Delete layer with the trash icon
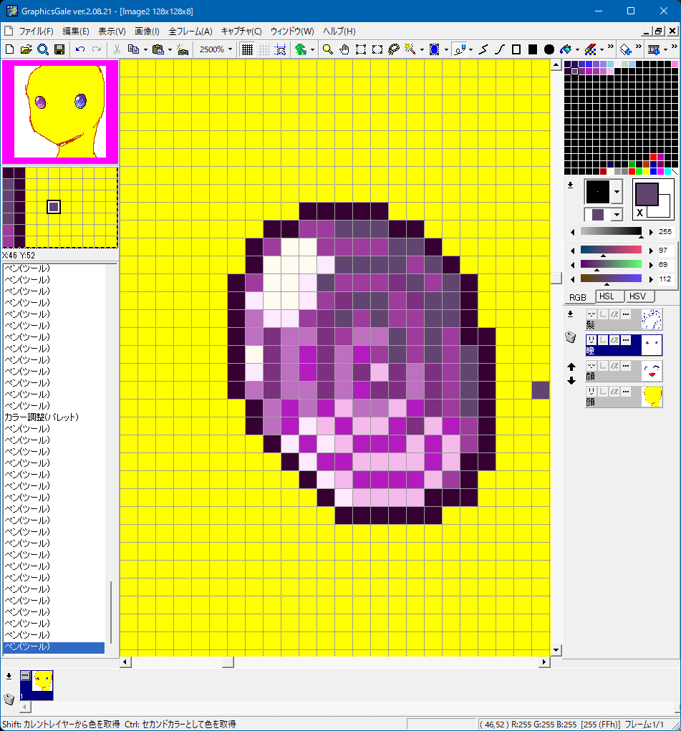 (571, 337)
